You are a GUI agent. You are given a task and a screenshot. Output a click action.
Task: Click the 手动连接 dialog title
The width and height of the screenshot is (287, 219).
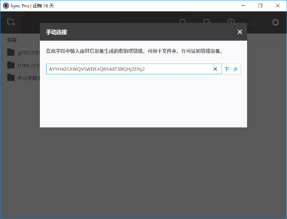coord(56,32)
